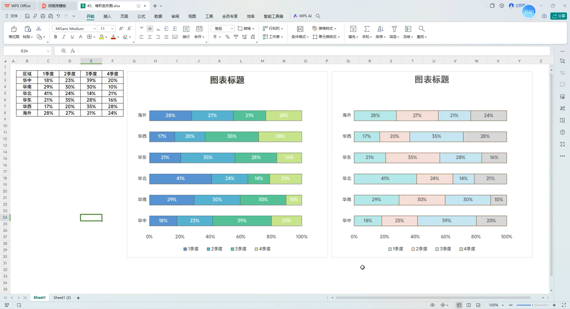570x309 pixels.
Task: Toggle middle vertical alignment
Action: tap(150, 29)
